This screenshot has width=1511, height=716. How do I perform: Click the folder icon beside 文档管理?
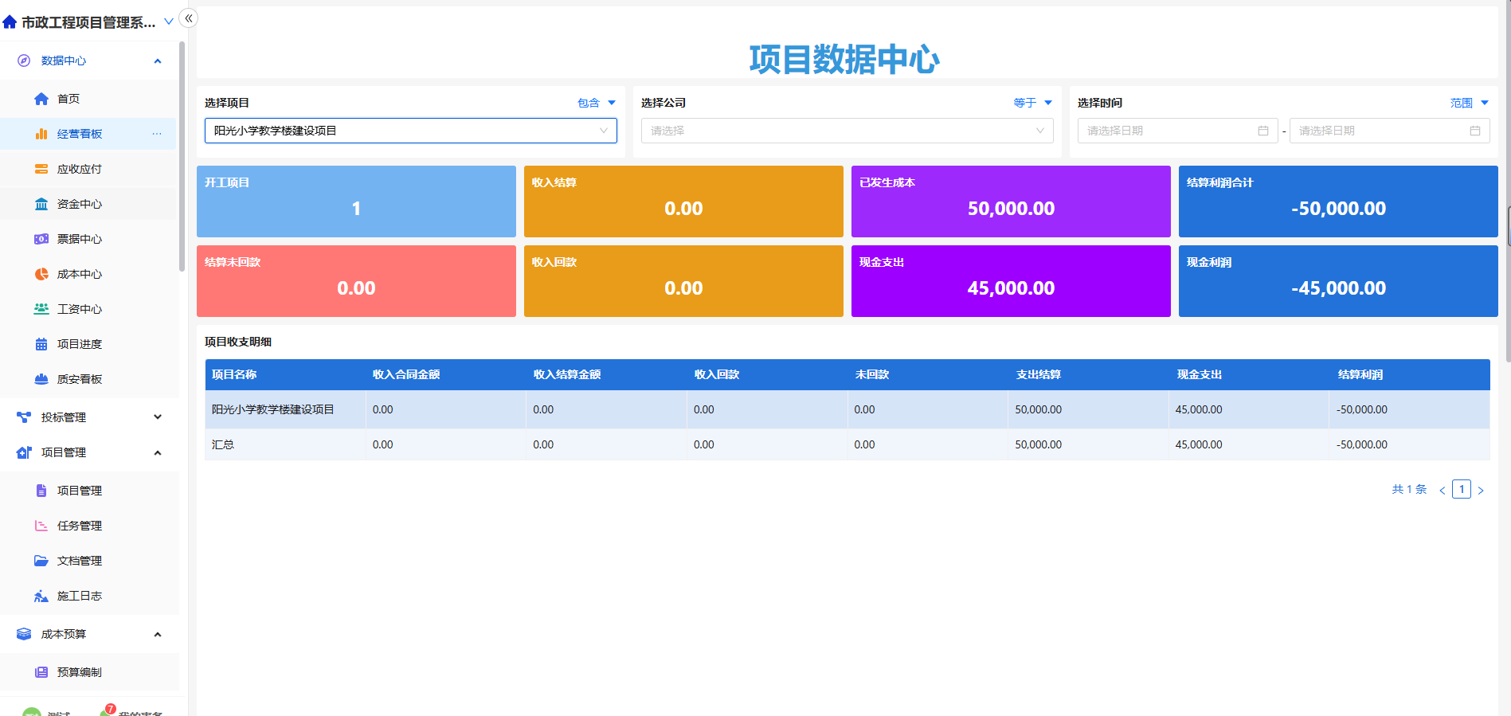click(41, 561)
